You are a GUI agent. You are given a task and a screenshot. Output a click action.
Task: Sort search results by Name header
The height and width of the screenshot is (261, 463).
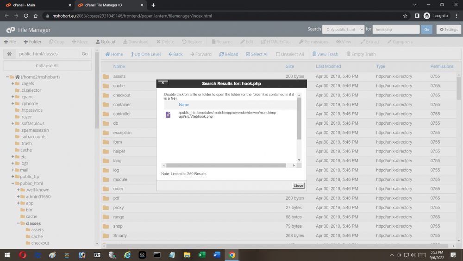[x=184, y=105]
